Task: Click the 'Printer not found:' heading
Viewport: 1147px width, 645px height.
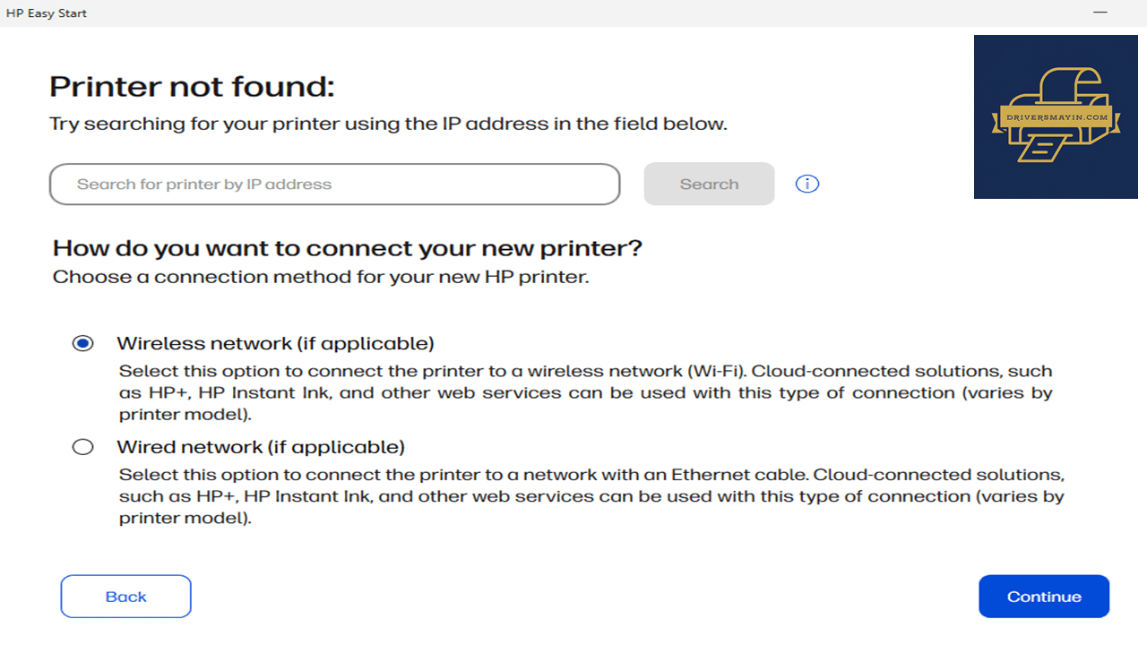Action: [192, 87]
